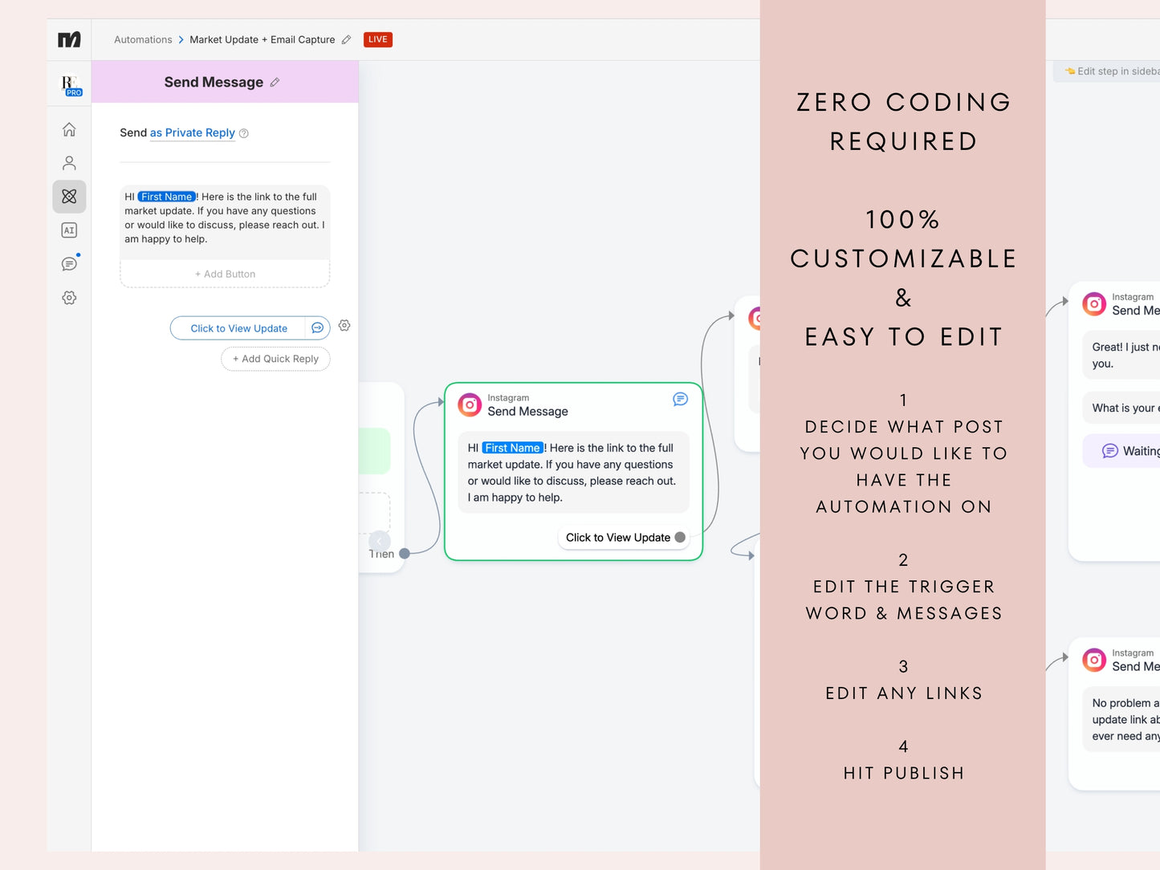Edit automation name pencil icon
1160x870 pixels.
click(346, 39)
